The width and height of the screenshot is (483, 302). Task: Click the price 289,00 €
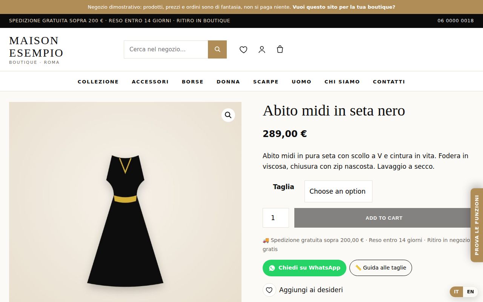285,134
